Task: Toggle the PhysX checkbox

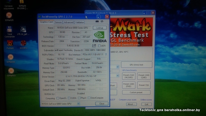Action: 79,98
